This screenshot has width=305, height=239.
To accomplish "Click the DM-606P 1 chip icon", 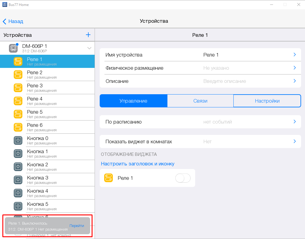I will tap(13, 48).
